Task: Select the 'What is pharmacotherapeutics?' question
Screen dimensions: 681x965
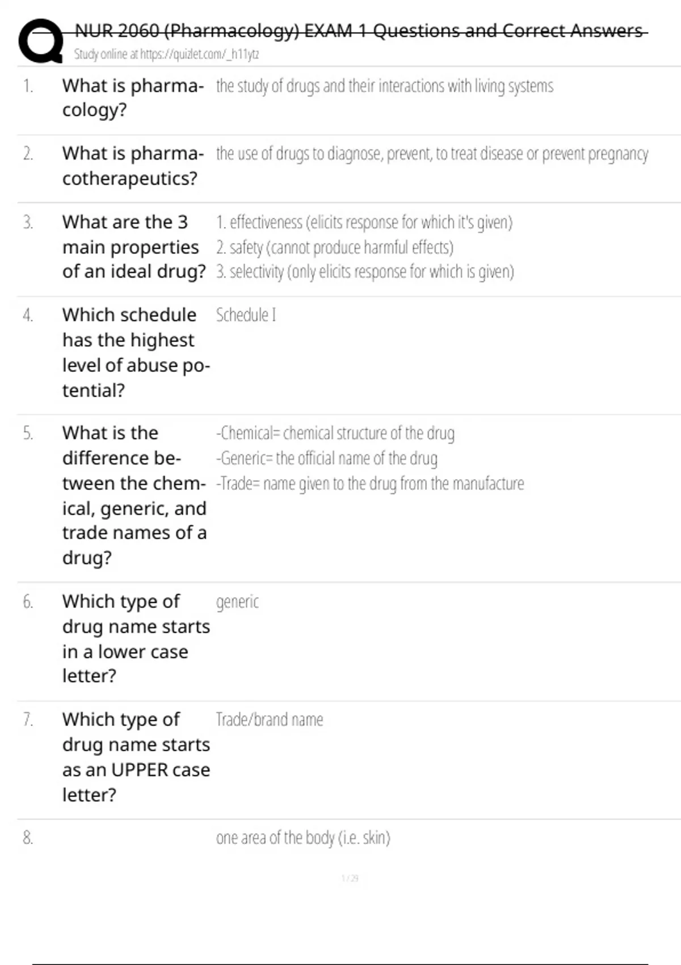Action: click(132, 166)
